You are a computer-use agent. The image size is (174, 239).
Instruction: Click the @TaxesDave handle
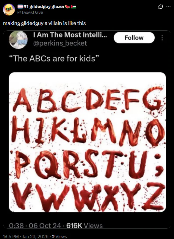tap(30, 12)
